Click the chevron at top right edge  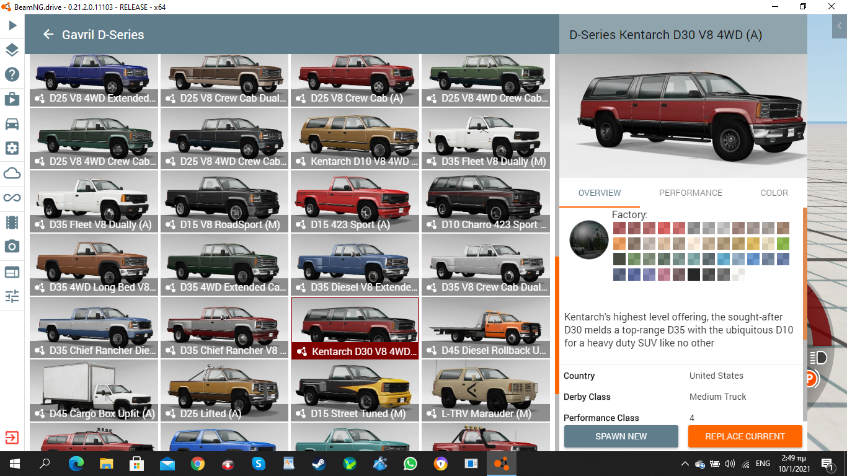coord(840,26)
